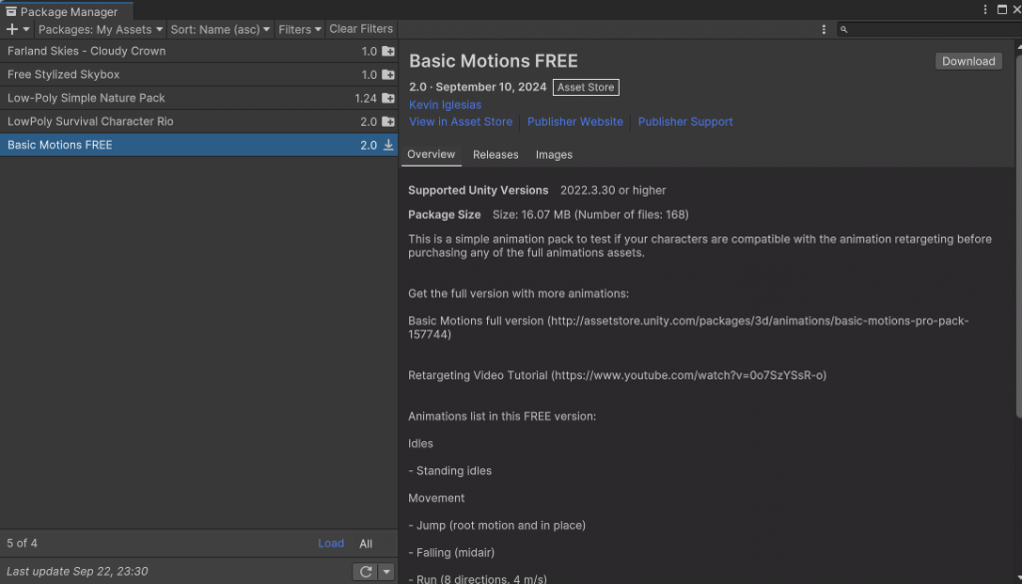Open the refresh options dropdown arrow
The width and height of the screenshot is (1022, 584).
[386, 572]
